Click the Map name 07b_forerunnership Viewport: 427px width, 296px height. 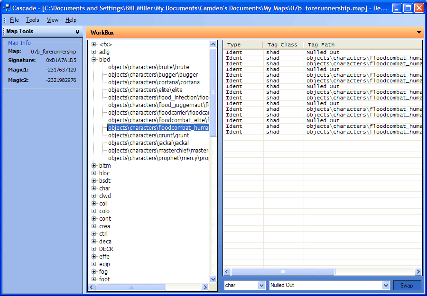click(54, 52)
